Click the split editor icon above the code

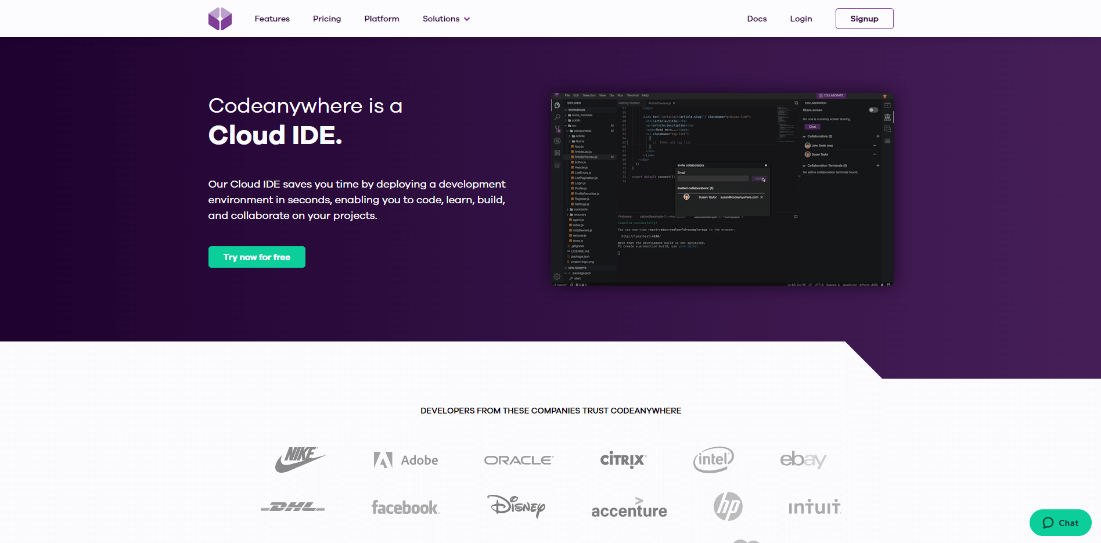(x=797, y=103)
